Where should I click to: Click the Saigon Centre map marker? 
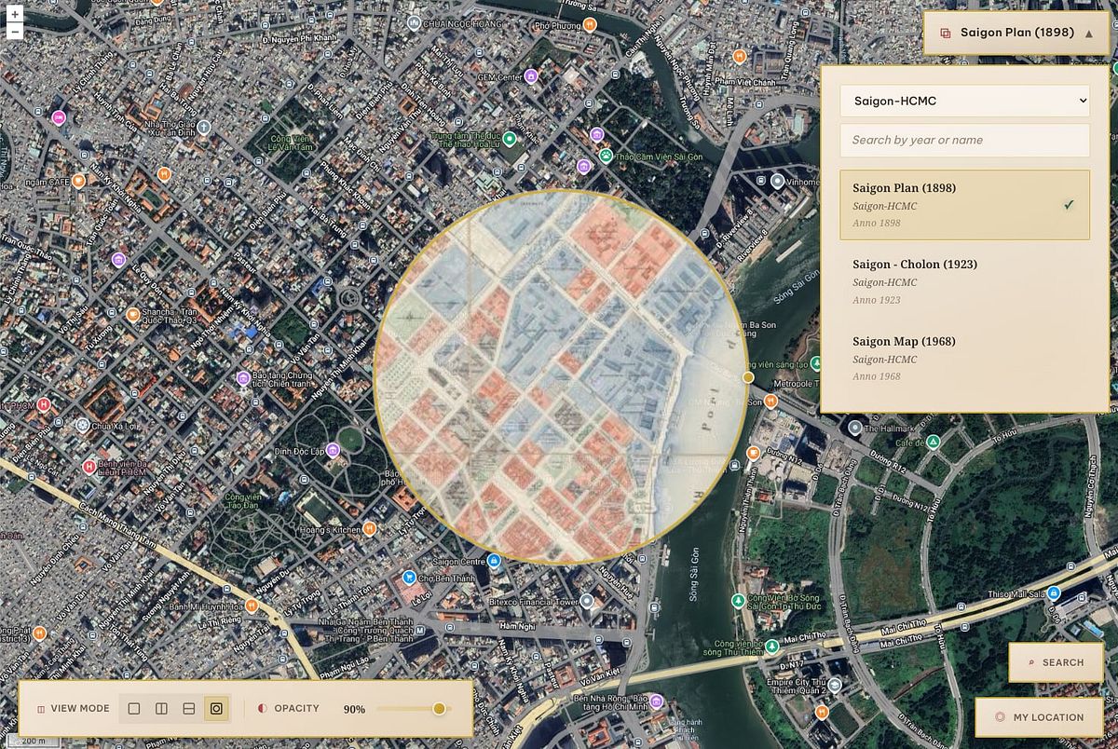point(495,561)
